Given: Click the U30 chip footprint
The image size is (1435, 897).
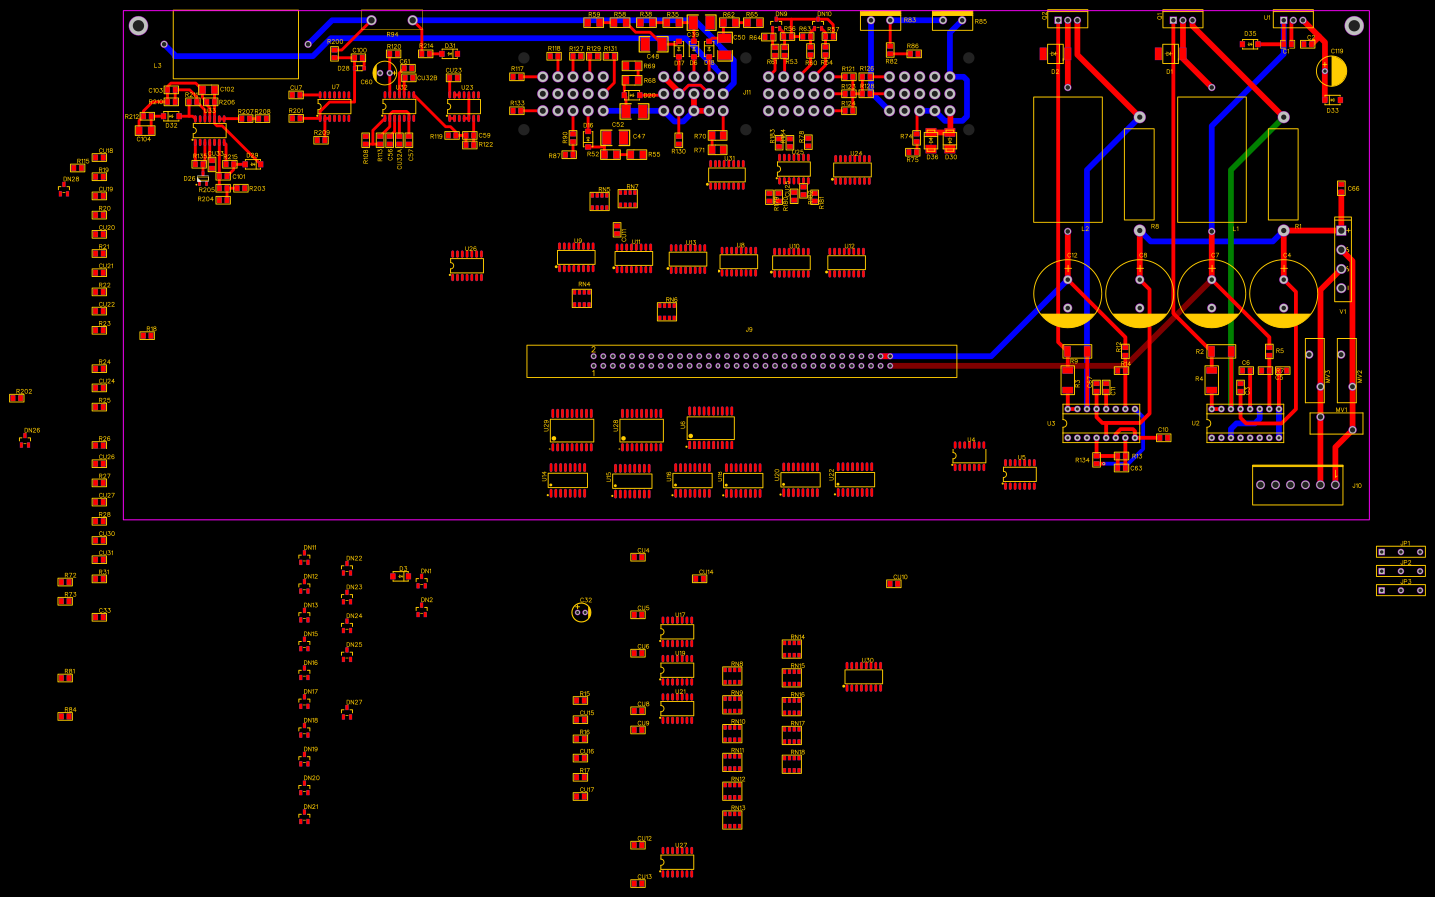Looking at the screenshot, I should coord(864,676).
